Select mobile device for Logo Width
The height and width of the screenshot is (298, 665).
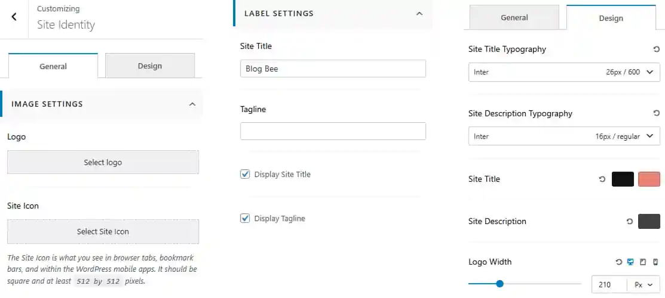click(655, 262)
